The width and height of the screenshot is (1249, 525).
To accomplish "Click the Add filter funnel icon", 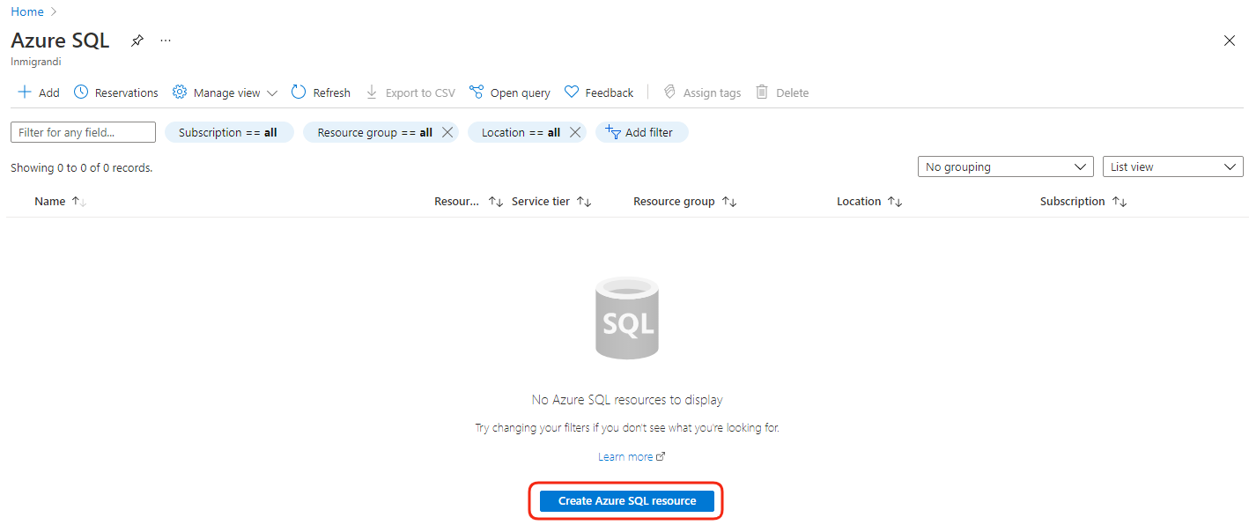I will [x=613, y=132].
